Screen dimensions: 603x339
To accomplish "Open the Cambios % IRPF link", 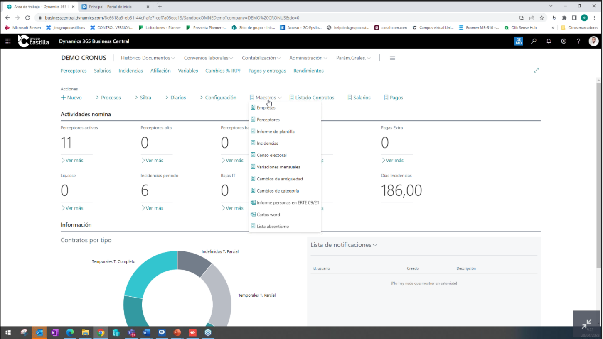I will point(223,71).
